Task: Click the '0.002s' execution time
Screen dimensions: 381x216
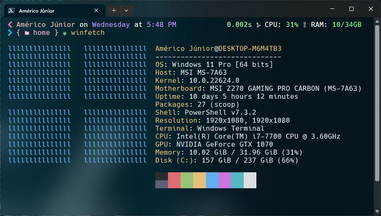Action: (x=240, y=24)
